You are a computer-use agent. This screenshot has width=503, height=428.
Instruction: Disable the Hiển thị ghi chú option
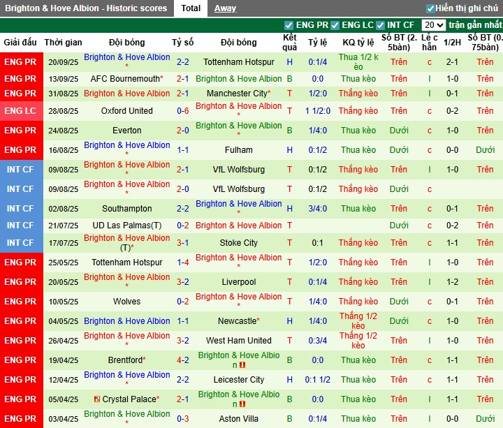coord(430,8)
